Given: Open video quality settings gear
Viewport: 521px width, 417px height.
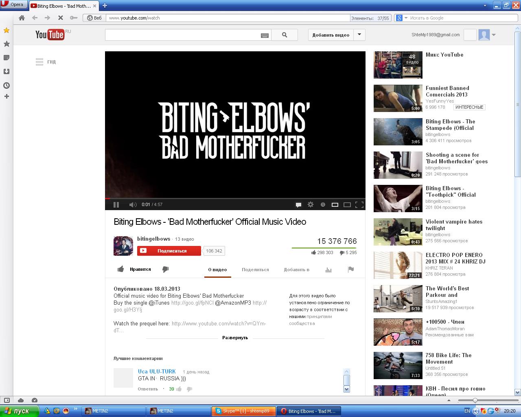Looking at the screenshot, I should (311, 204).
